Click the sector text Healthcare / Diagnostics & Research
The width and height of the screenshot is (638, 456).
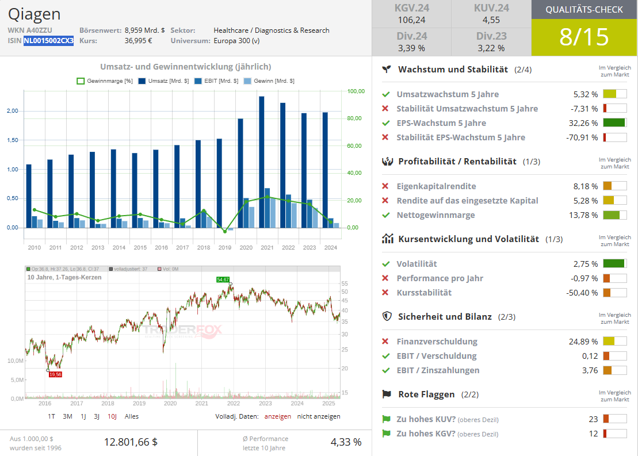point(272,30)
